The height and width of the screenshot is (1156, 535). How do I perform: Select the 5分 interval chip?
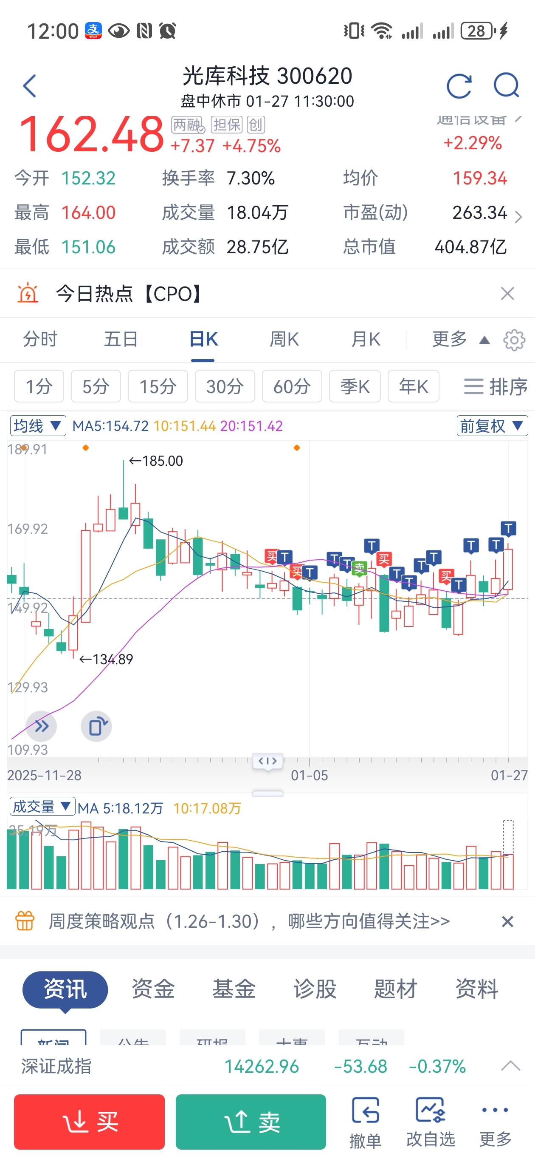(96, 386)
